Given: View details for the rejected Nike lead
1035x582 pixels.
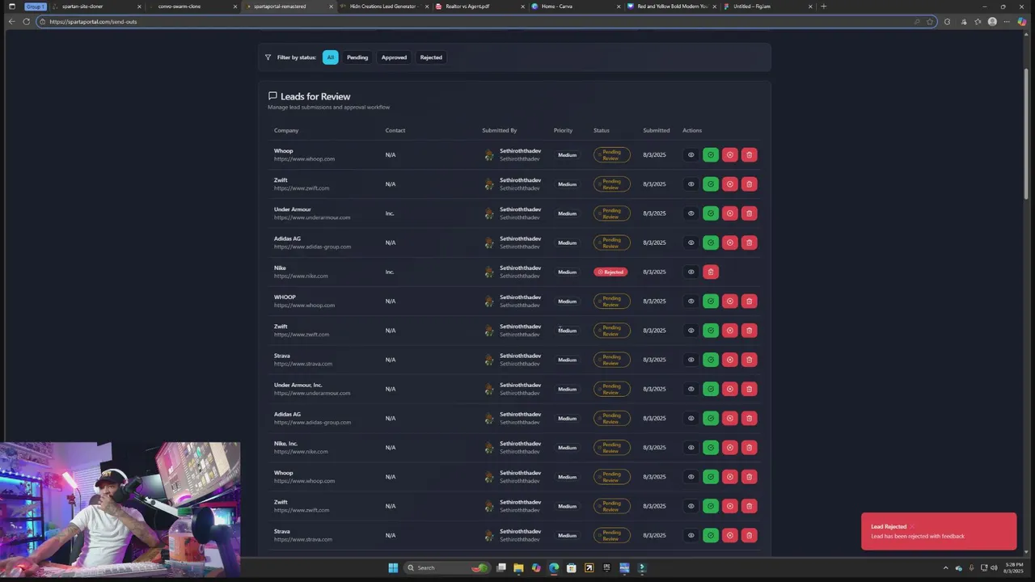Looking at the screenshot, I should (x=691, y=272).
